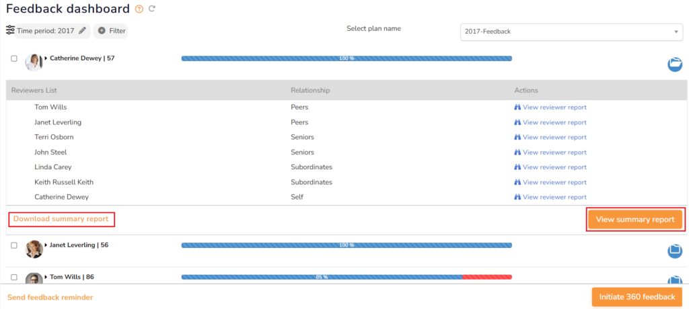Click the folder icon for Janet Leverling
The image size is (689, 309).
click(x=674, y=251)
